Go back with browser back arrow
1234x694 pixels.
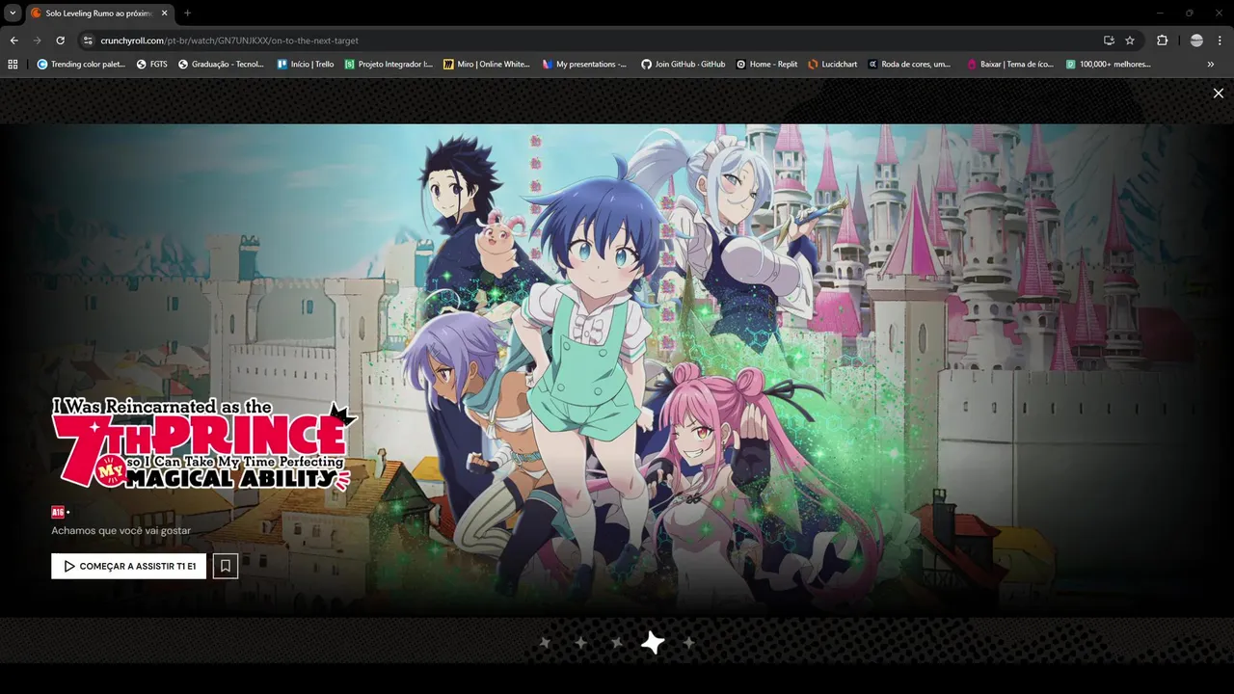13,40
